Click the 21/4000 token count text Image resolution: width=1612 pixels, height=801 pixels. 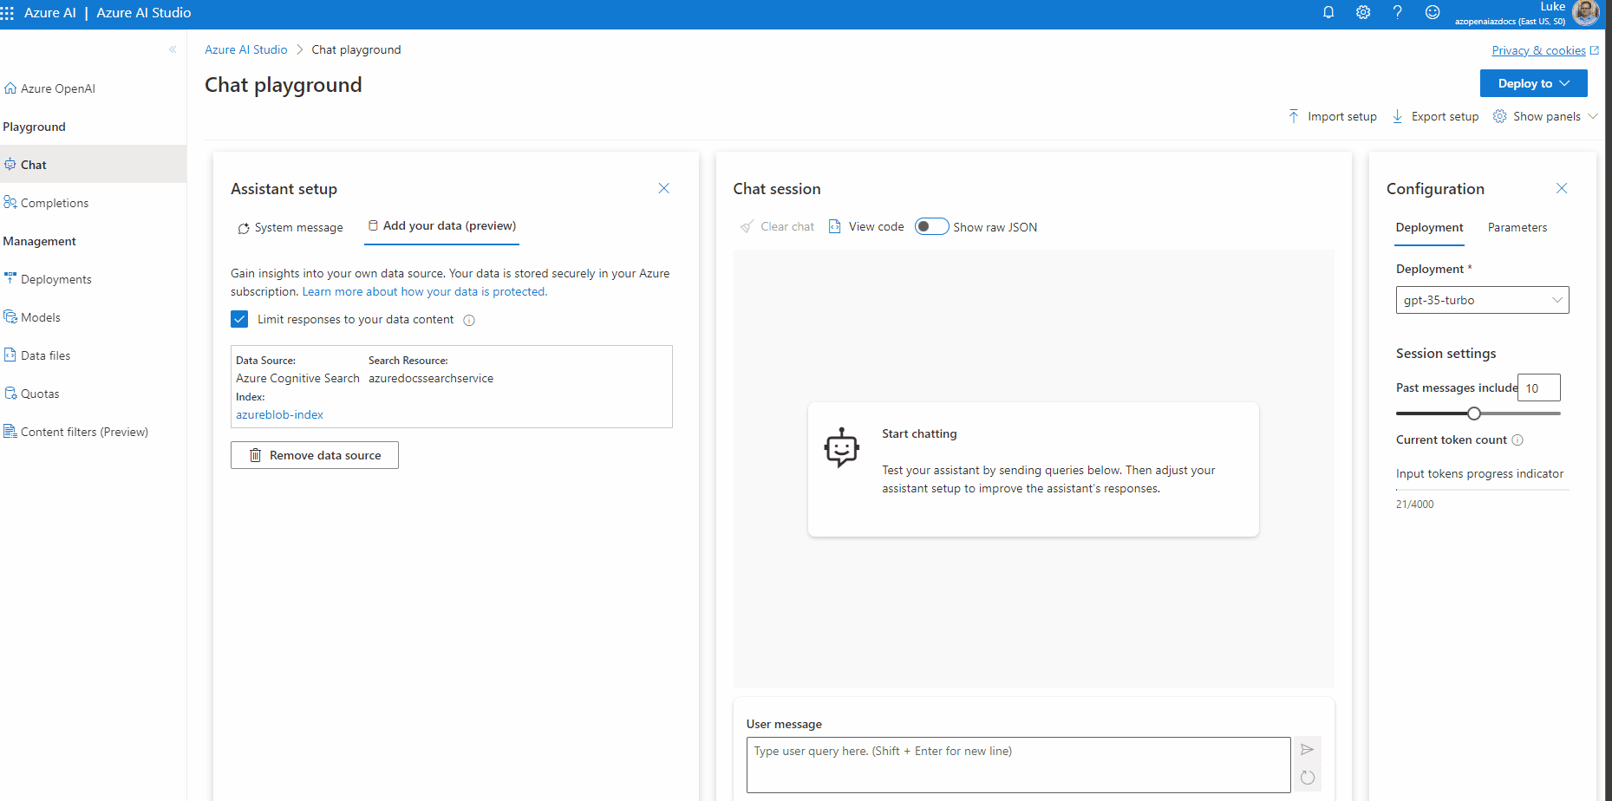pyautogui.click(x=1414, y=504)
